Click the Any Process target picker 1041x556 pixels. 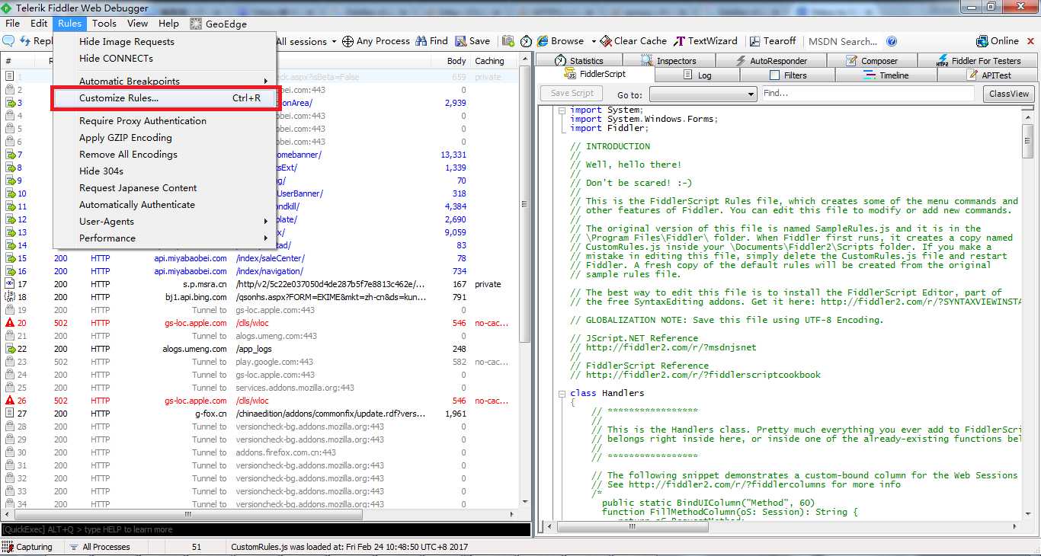376,41
